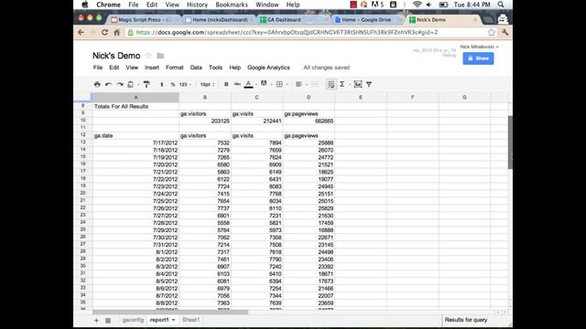Open the cell background color picker

tap(264, 84)
